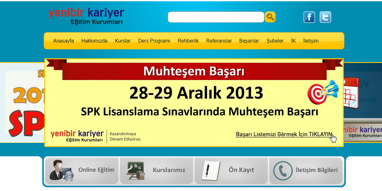Click Başarı Listemizi Görmek İçin TIKLAYIN link
This screenshot has height=191, width=382.
(x=284, y=134)
